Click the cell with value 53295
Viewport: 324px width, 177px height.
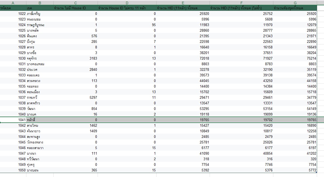pos(183,109)
